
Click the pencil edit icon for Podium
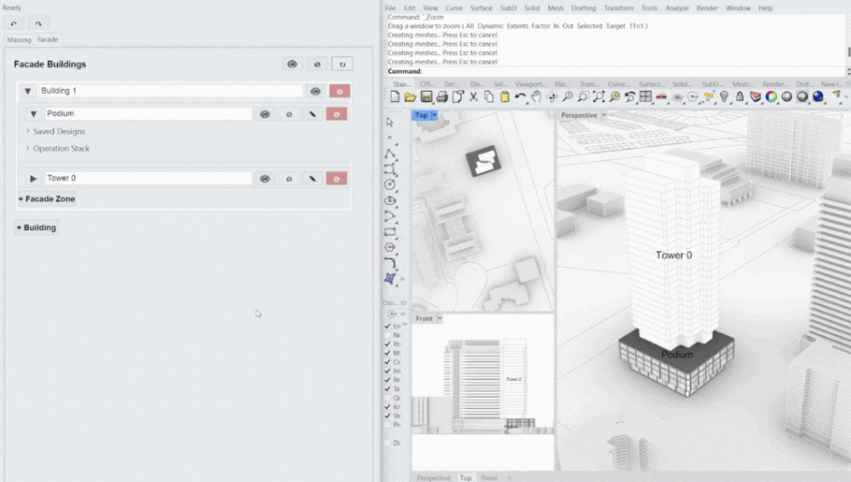point(312,114)
